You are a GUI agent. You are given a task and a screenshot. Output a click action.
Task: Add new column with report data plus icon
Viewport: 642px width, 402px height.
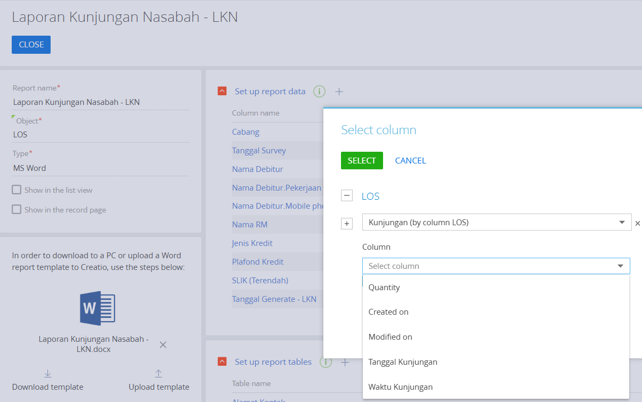(339, 92)
